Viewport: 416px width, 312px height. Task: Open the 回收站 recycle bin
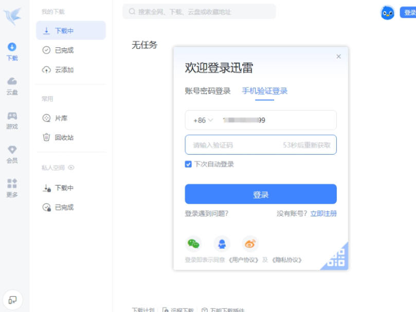[x=71, y=137]
